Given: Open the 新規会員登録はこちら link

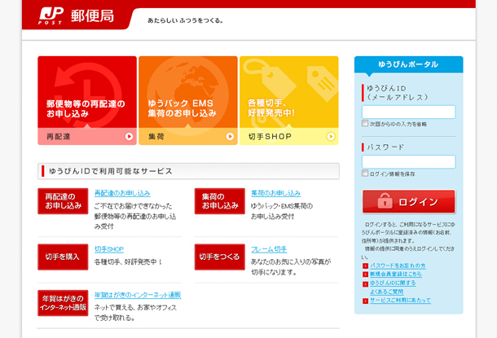Looking at the screenshot, I should click(396, 274).
